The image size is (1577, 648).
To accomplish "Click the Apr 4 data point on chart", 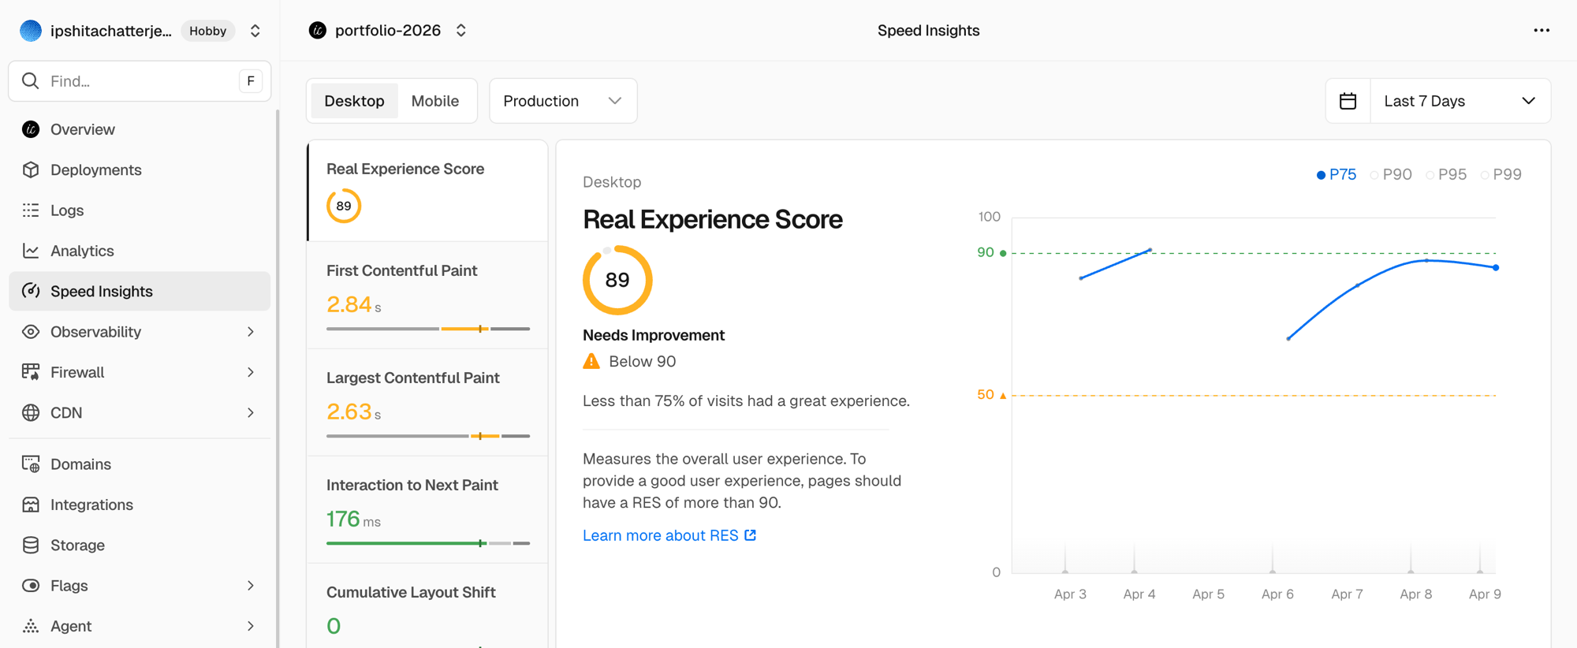I will [x=1150, y=250].
